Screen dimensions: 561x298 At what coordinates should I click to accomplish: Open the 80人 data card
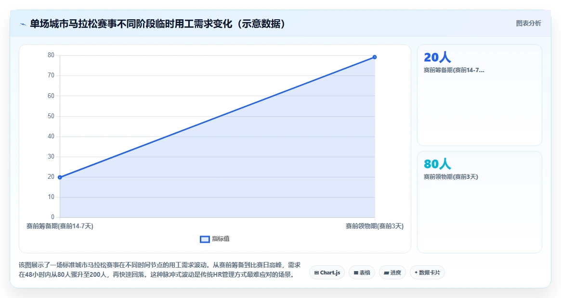pos(480,202)
